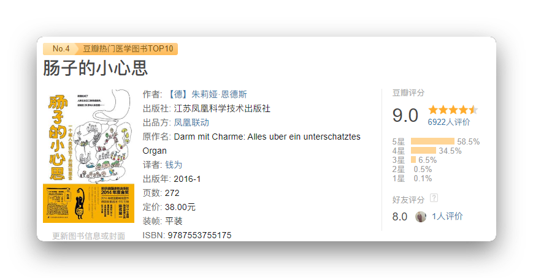Open producer link 凤凰联动
The height and width of the screenshot is (278, 533).
(191, 122)
